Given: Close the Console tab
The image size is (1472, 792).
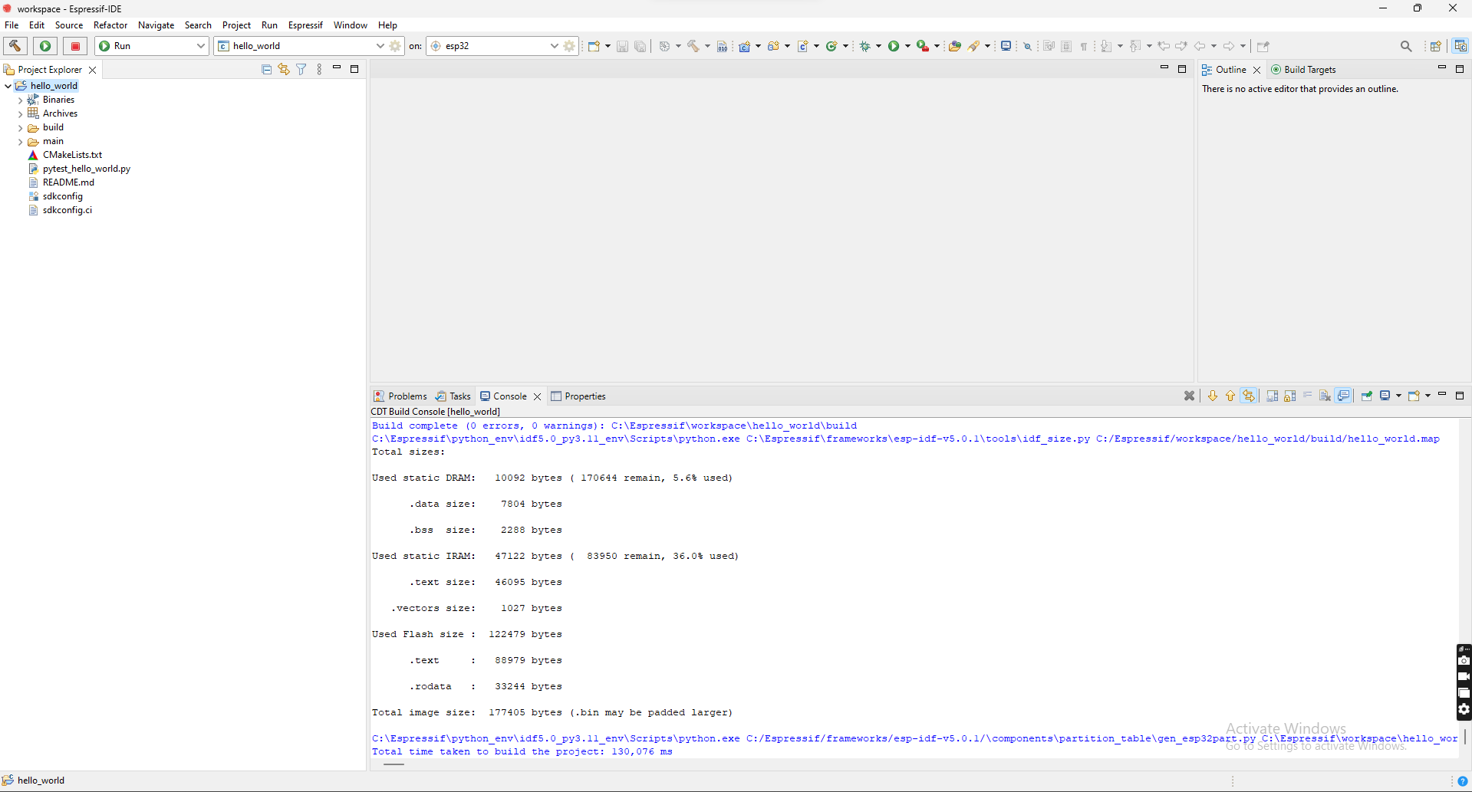Looking at the screenshot, I should pos(538,396).
